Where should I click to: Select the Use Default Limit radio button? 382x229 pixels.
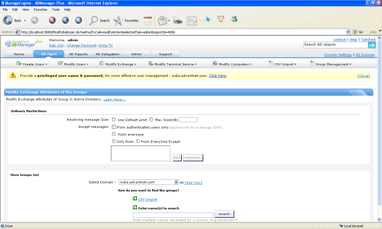114,120
